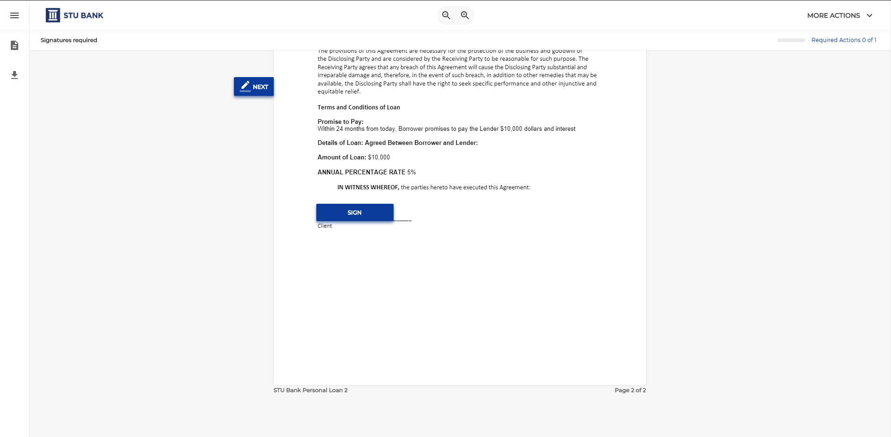Click "Promise to Pay:" text
Viewport: 891px width, 437px height.
[341, 122]
